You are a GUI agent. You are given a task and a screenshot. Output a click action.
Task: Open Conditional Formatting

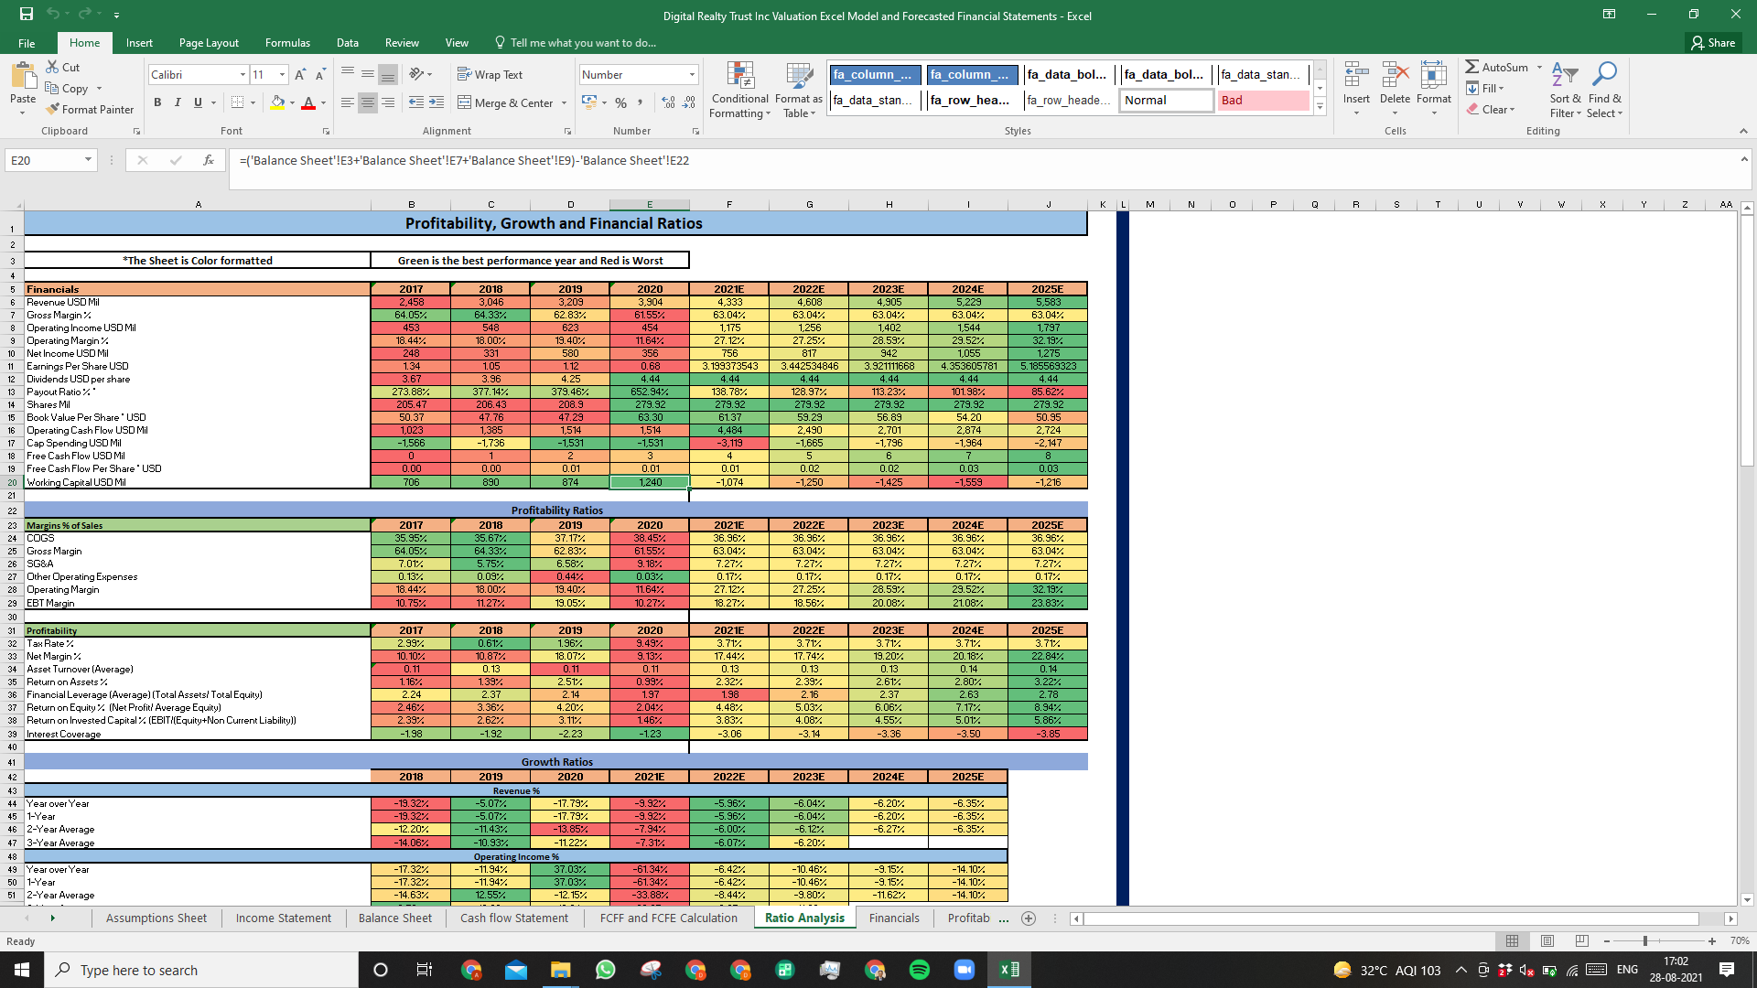[x=739, y=90]
